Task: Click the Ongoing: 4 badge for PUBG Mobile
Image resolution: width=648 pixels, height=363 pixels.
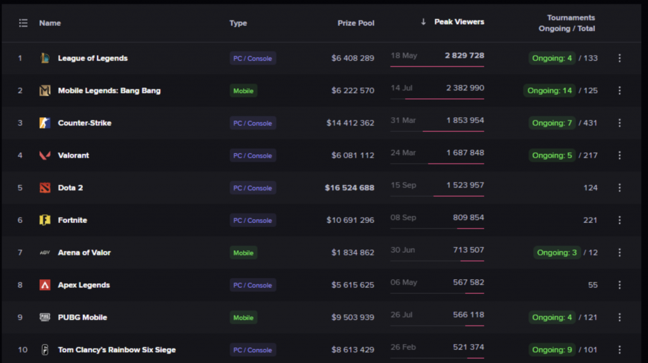Action: (552, 317)
